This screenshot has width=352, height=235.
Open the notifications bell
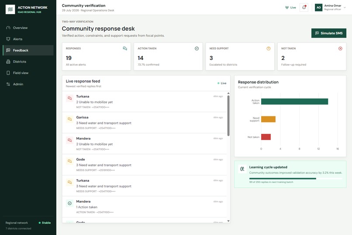pyautogui.click(x=304, y=7)
